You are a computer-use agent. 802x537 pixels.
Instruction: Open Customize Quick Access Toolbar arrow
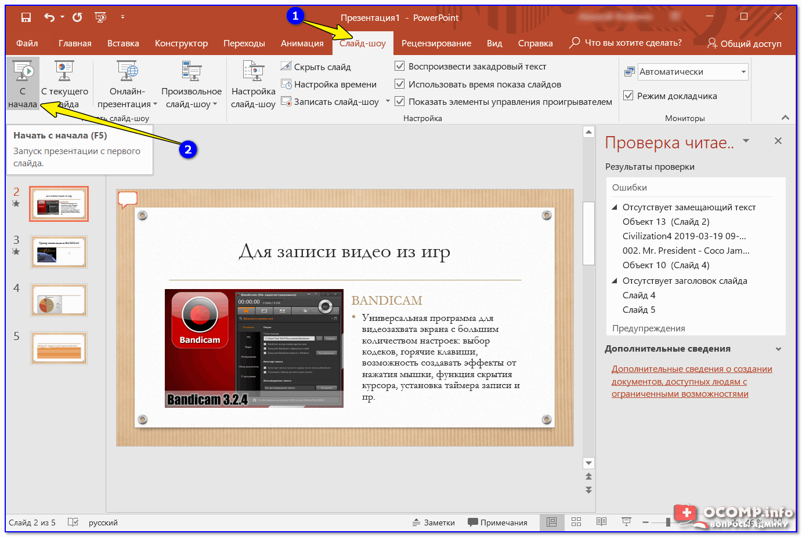(122, 17)
